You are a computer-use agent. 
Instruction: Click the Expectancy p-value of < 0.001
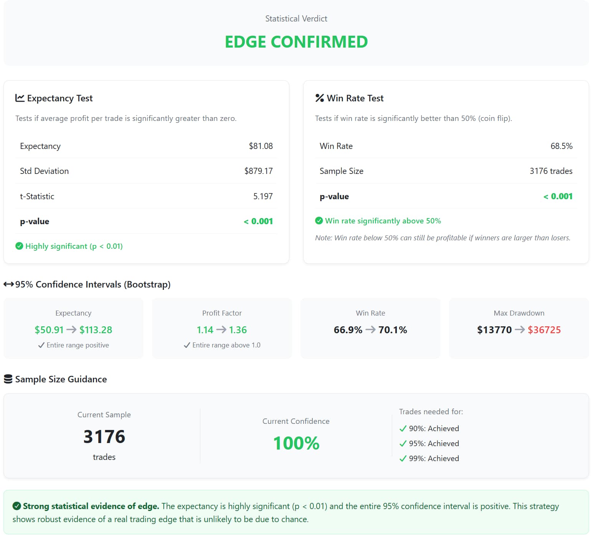[258, 221]
